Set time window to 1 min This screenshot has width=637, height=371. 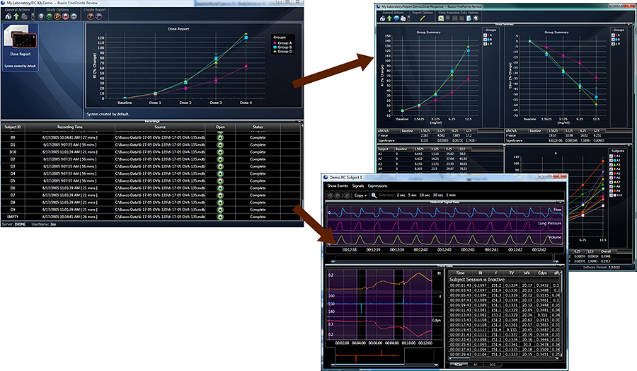(x=451, y=195)
